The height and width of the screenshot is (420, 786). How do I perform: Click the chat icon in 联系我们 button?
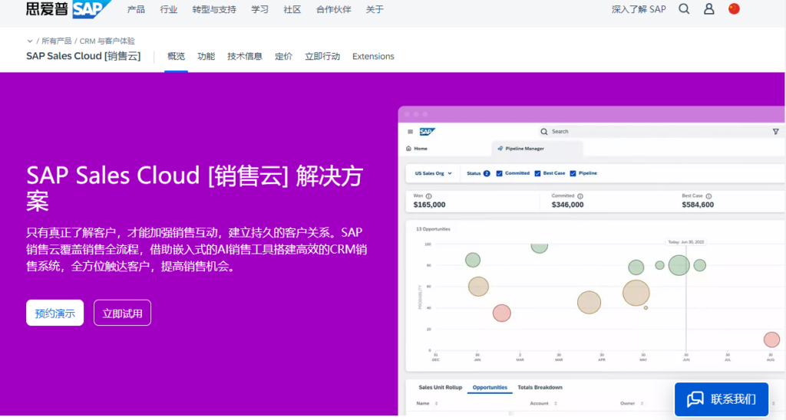pyautogui.click(x=695, y=399)
